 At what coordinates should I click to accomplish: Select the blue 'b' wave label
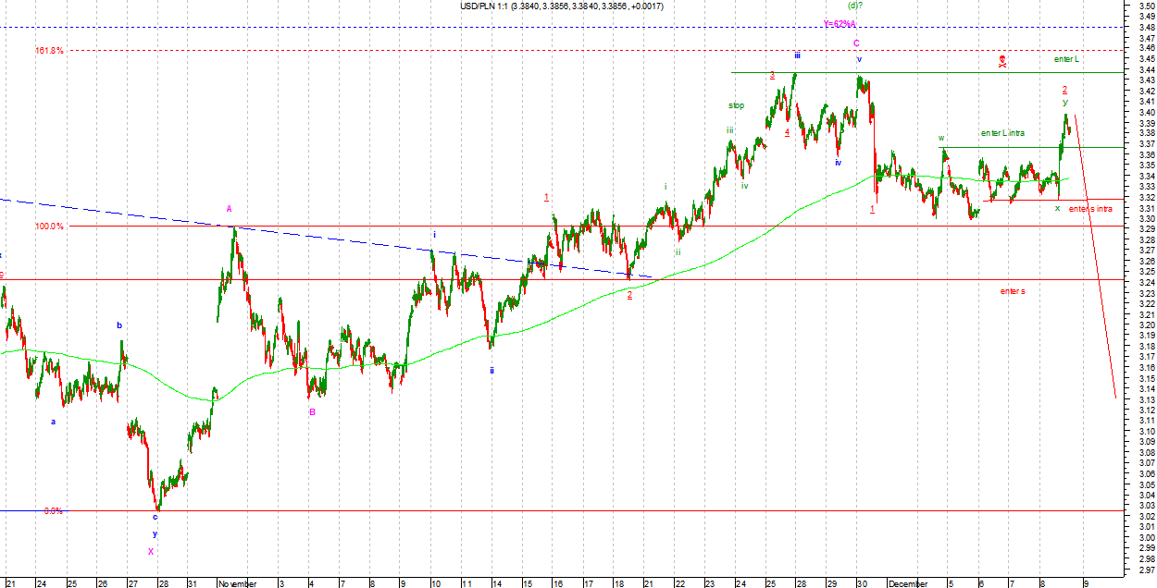coord(118,325)
